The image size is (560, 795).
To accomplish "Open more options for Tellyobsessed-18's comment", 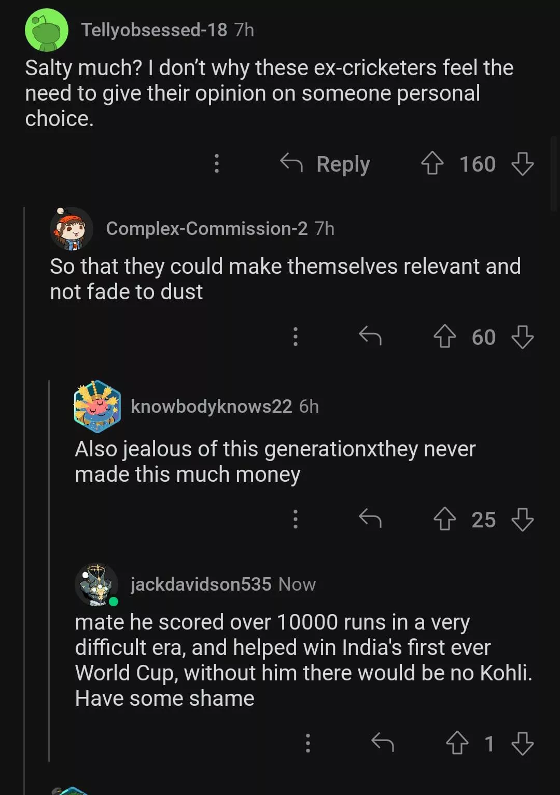I will [x=217, y=164].
